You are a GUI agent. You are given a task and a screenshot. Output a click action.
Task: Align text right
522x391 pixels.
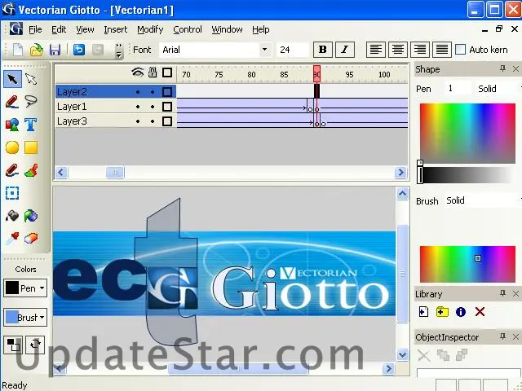pos(420,50)
